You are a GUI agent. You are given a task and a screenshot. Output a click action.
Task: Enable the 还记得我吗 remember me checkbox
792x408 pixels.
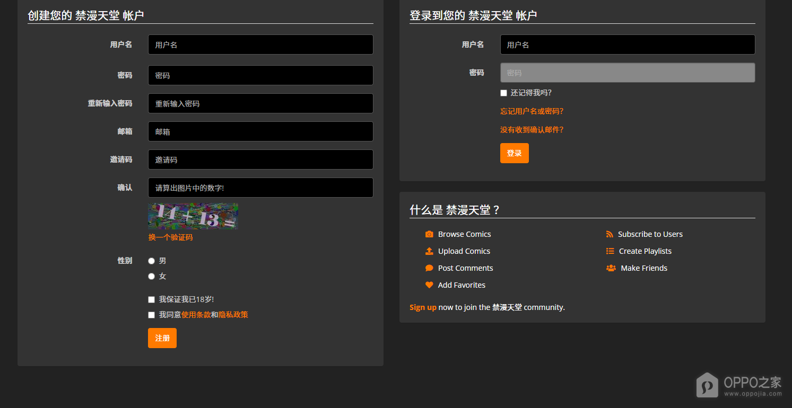503,93
